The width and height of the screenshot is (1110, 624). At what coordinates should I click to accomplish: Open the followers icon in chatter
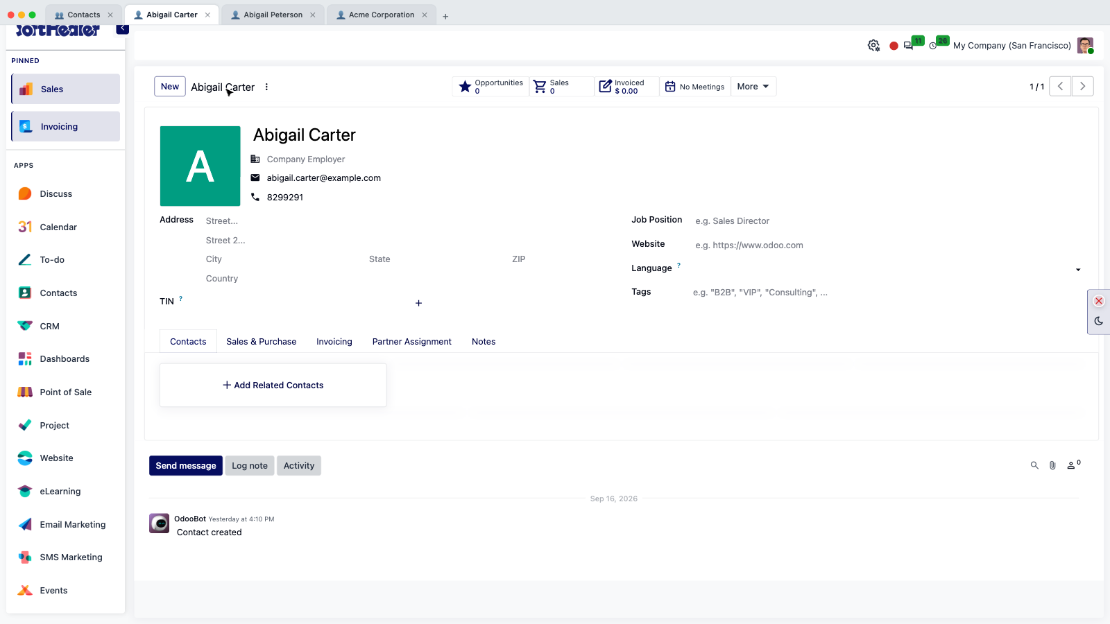pyautogui.click(x=1073, y=465)
